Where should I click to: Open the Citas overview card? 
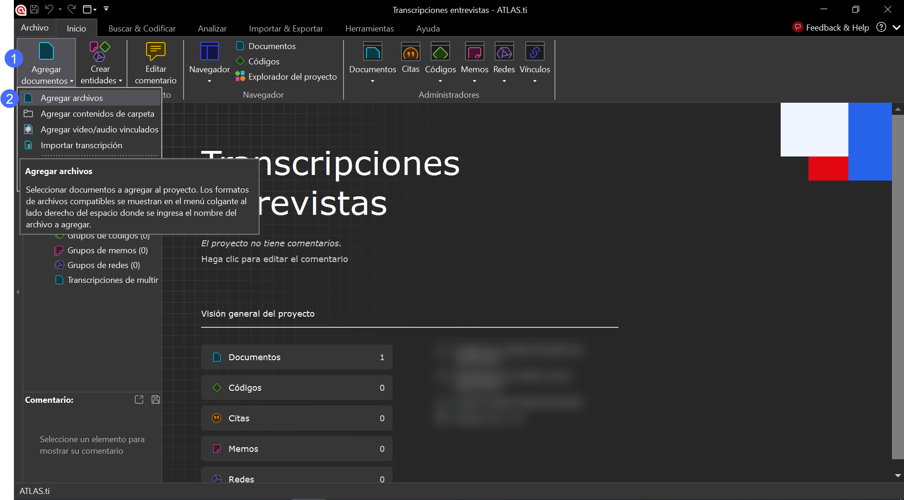pyautogui.click(x=297, y=418)
